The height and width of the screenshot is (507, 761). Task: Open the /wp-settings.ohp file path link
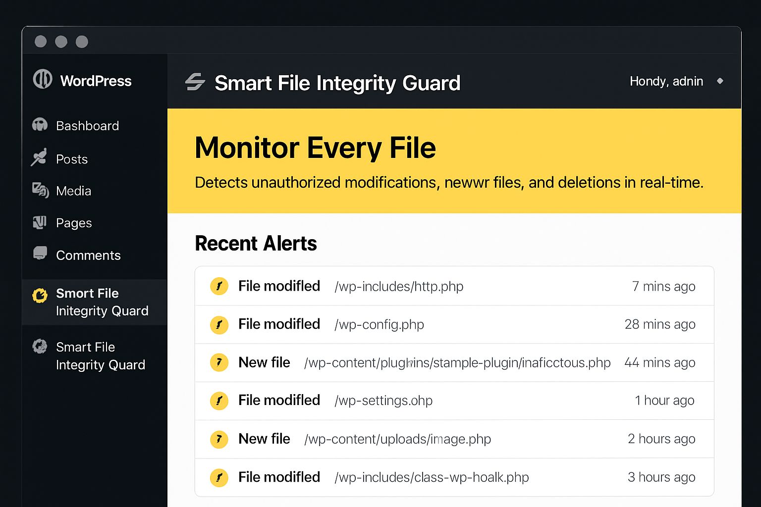pyautogui.click(x=383, y=401)
